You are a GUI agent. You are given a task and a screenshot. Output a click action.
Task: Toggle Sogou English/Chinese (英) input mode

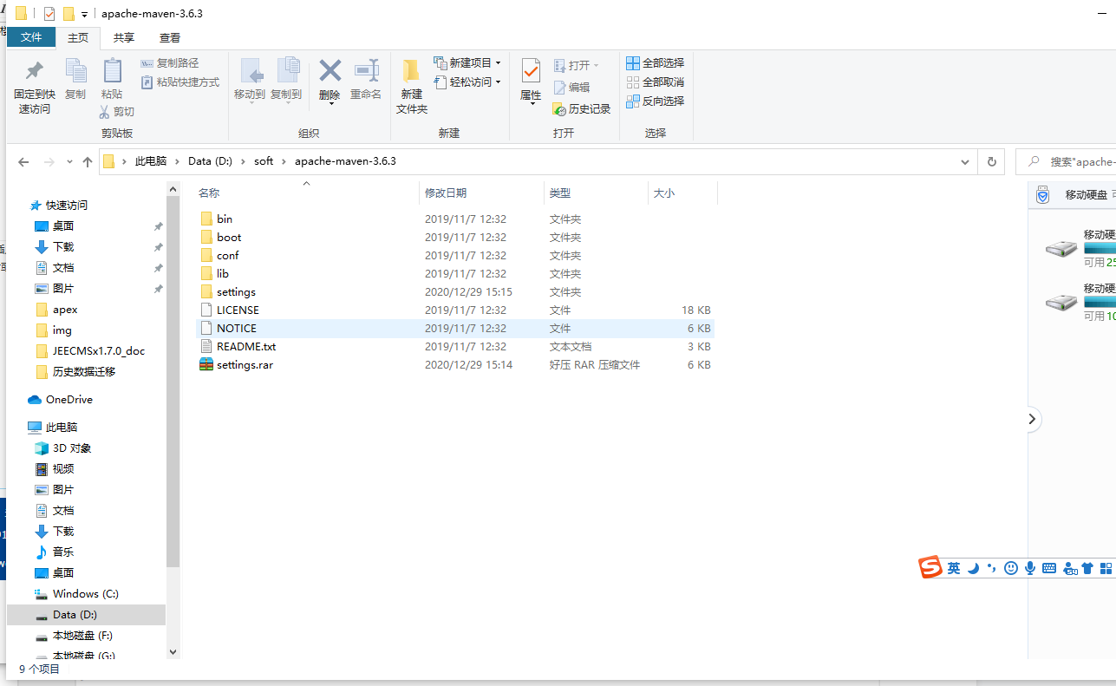954,568
